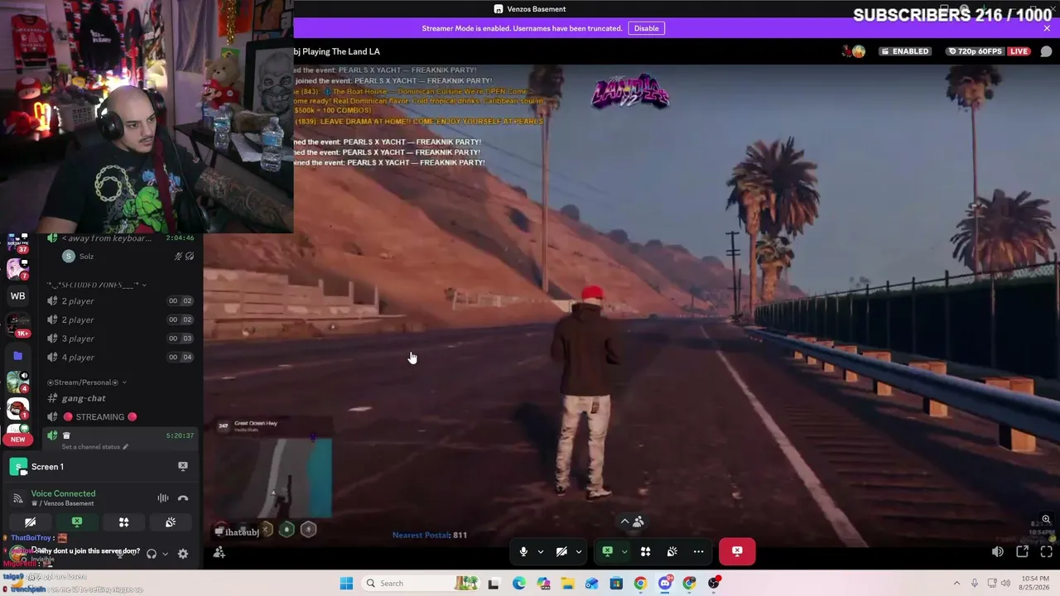Image resolution: width=1060 pixels, height=596 pixels.
Task: Open microphone input options dropdown arrow
Action: pyautogui.click(x=541, y=552)
